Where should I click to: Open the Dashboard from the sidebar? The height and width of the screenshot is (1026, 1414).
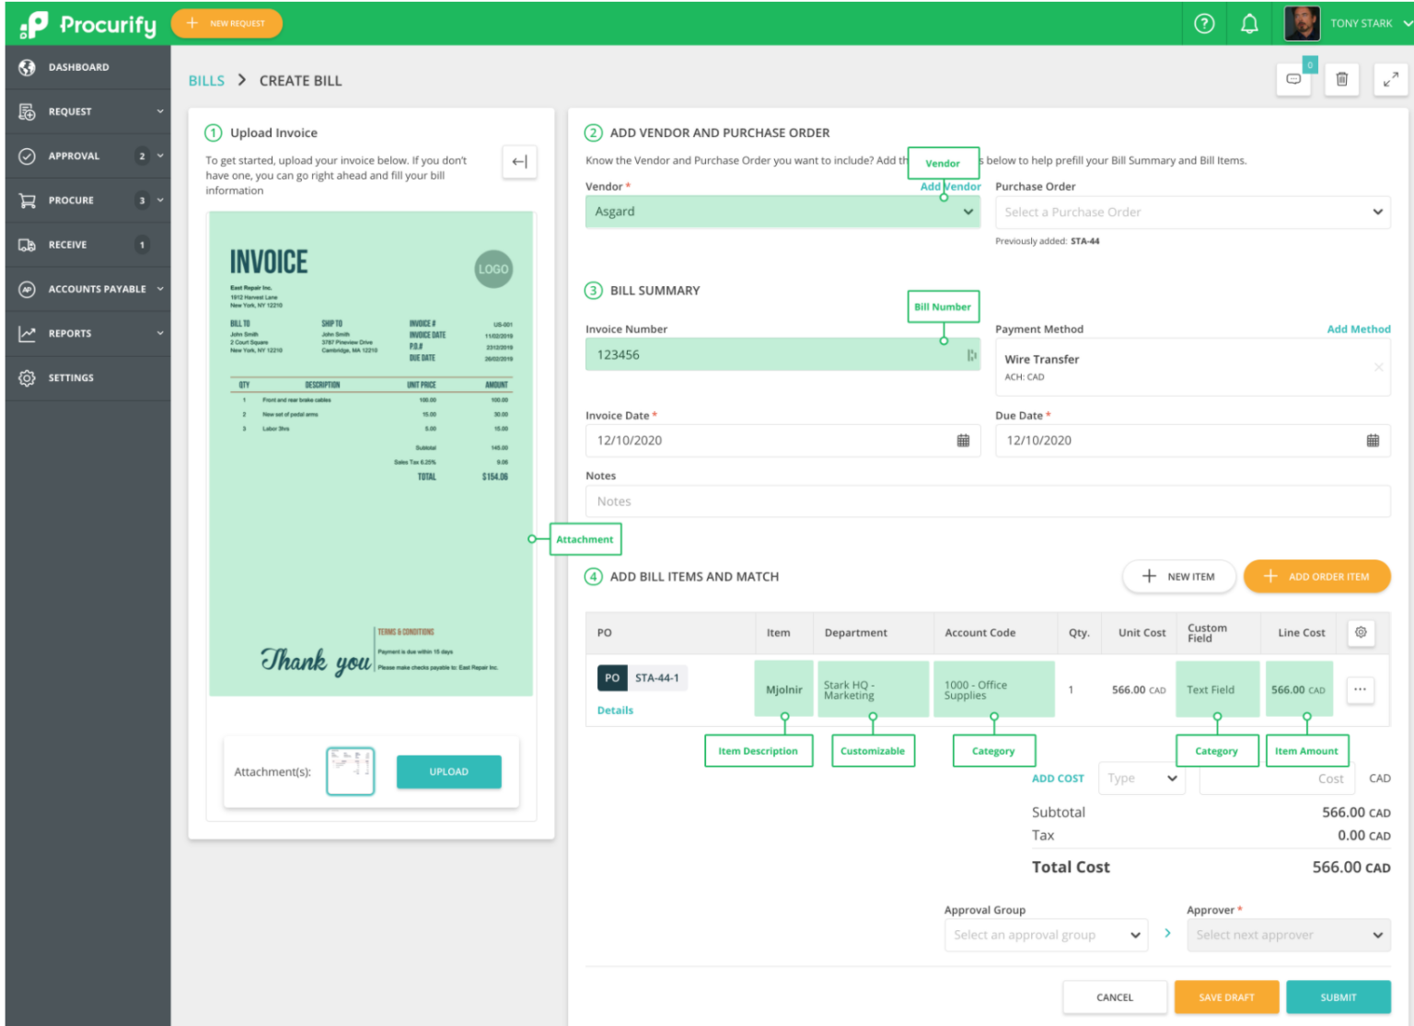[78, 67]
